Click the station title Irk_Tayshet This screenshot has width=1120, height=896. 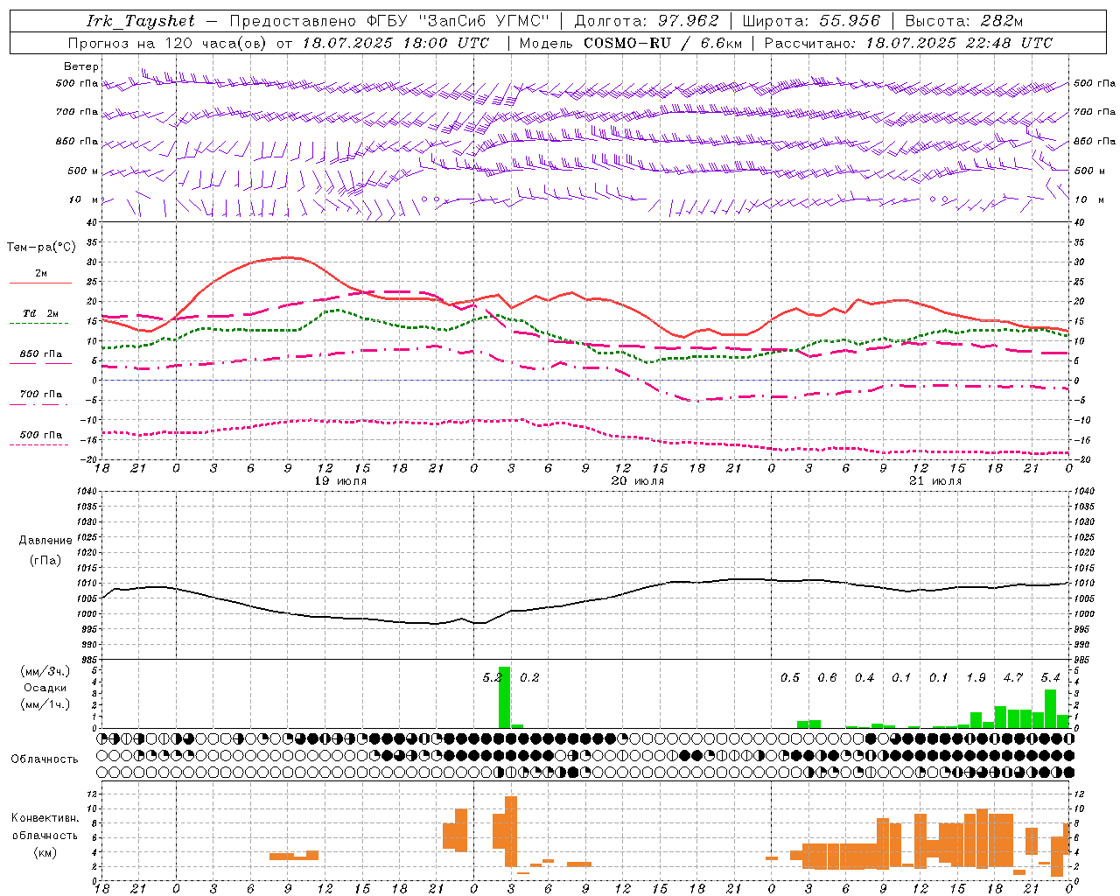click(141, 21)
